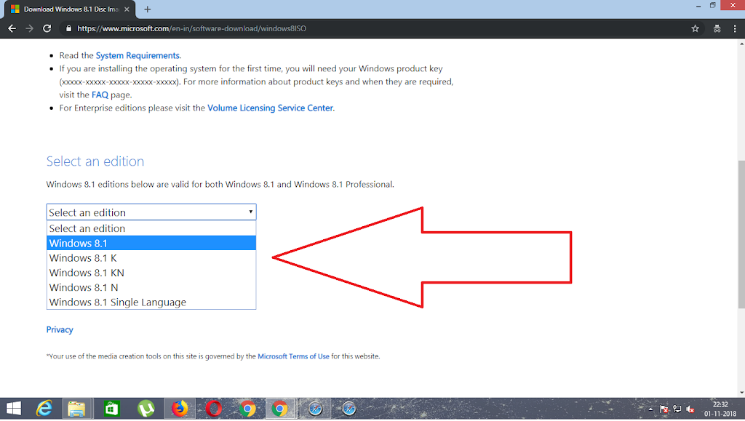Reload the current Microsoft download page
Viewport: 745px width, 421px height.
coord(47,28)
